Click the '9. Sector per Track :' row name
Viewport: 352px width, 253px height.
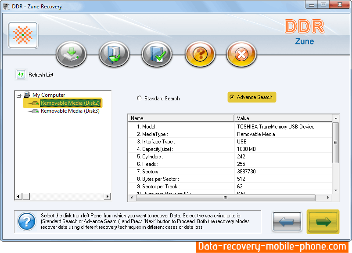(158, 187)
